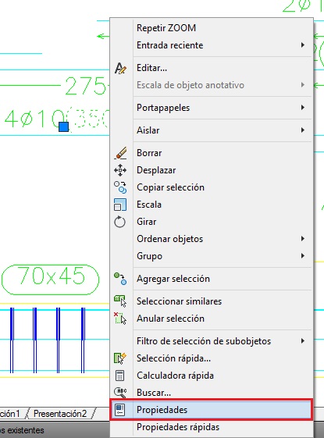The height and width of the screenshot is (438, 324).
Task: Click the Anular selección icon
Action: (x=120, y=319)
